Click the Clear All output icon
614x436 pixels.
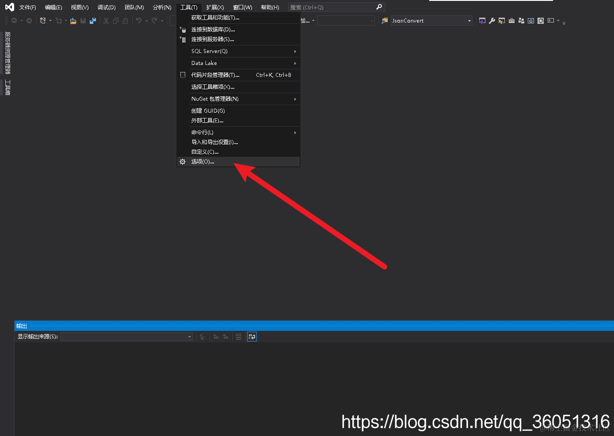tap(239, 337)
